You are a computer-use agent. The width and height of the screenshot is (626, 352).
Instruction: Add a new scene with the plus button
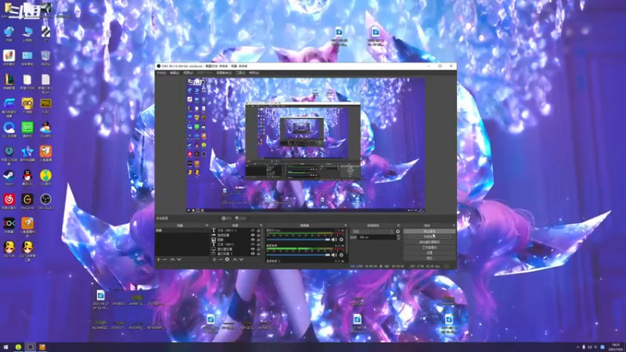click(159, 260)
